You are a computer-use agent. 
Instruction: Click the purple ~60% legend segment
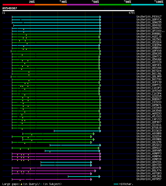(83, 5)
